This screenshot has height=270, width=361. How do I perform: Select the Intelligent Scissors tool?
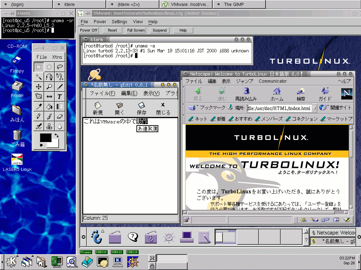pos(60,77)
